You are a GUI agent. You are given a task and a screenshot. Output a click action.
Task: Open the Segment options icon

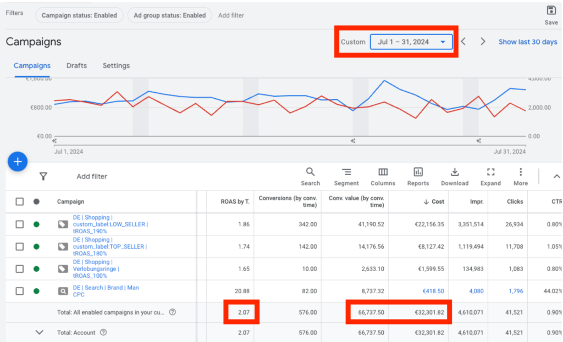coord(346,172)
